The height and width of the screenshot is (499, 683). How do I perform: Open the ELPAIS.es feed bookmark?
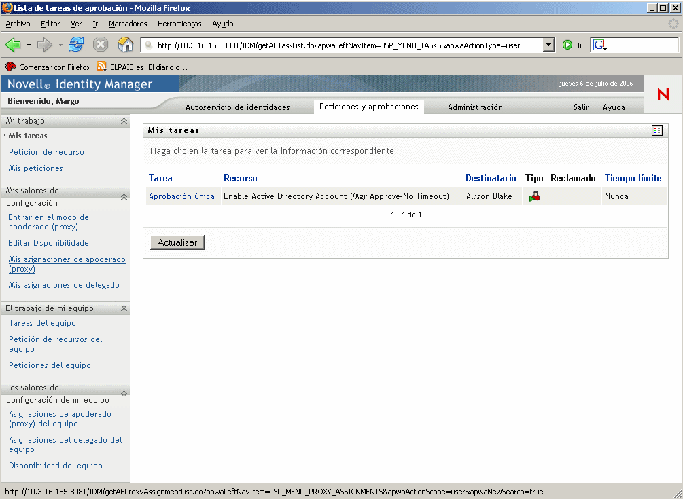pyautogui.click(x=143, y=67)
